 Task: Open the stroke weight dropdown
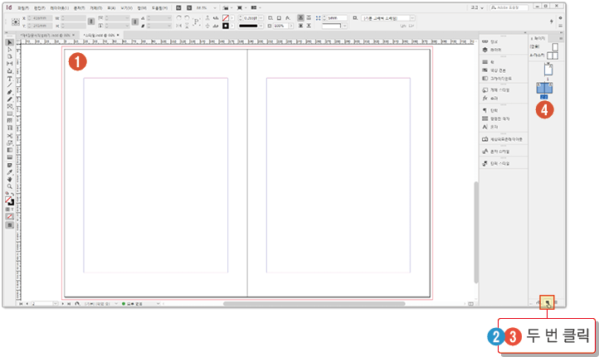[x=261, y=18]
